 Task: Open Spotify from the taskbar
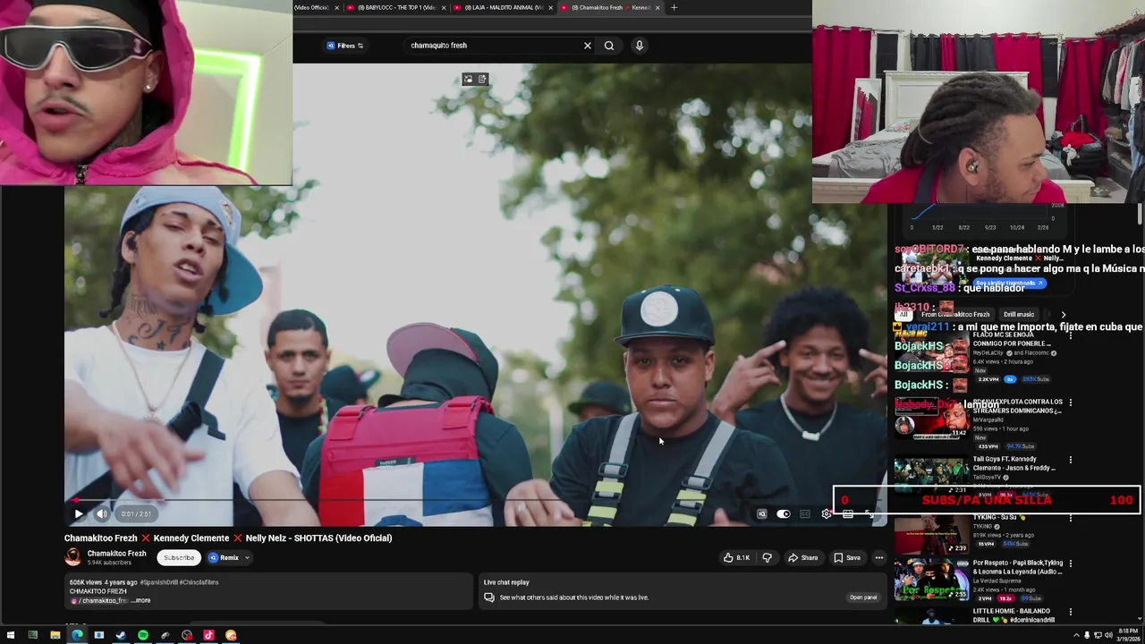(x=143, y=635)
